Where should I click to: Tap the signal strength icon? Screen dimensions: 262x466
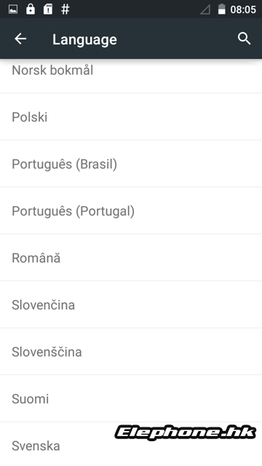click(205, 9)
